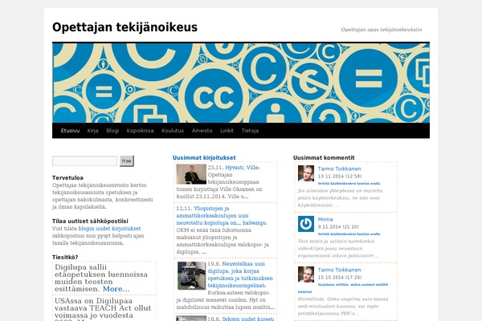Open Tarmo Toikkanen's name on the 13.11.2014 comment

339,169
